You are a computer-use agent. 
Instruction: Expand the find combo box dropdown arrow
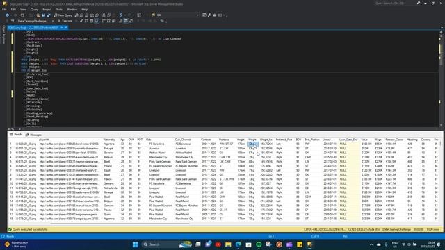click(x=197, y=15)
